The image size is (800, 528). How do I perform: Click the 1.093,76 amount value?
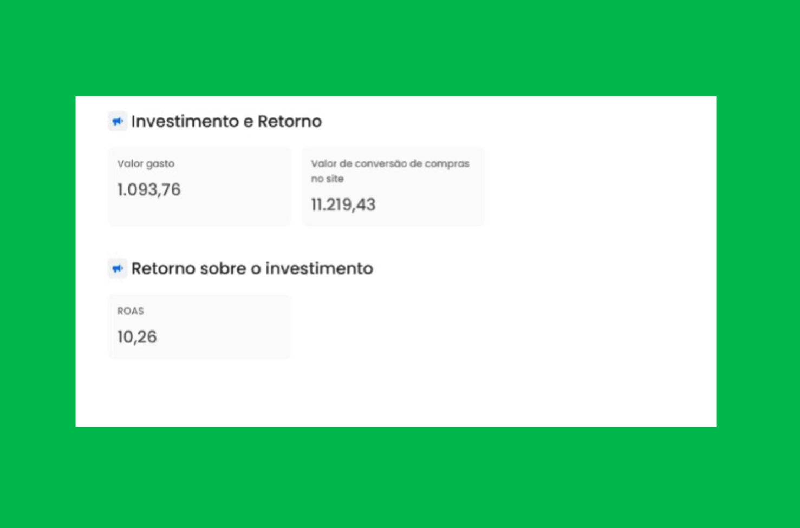click(149, 190)
